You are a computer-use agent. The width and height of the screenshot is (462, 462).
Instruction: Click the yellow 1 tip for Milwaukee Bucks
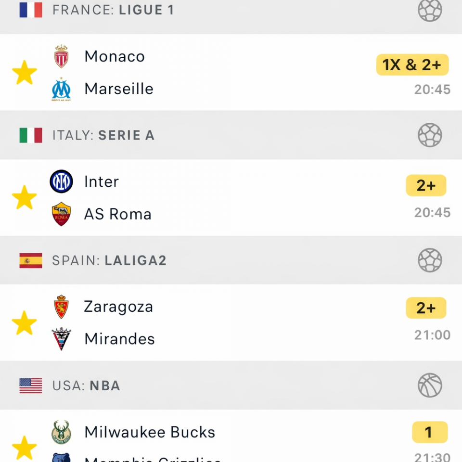[429, 432]
